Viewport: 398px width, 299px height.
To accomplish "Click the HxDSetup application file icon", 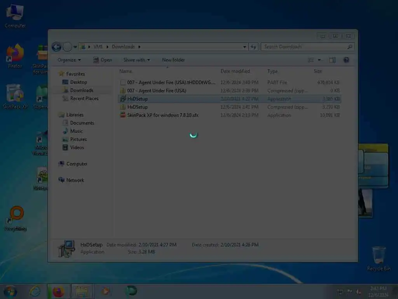I will point(123,98).
